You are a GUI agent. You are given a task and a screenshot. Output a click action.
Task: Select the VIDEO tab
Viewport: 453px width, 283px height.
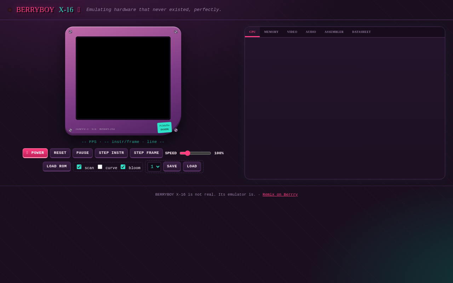292,32
